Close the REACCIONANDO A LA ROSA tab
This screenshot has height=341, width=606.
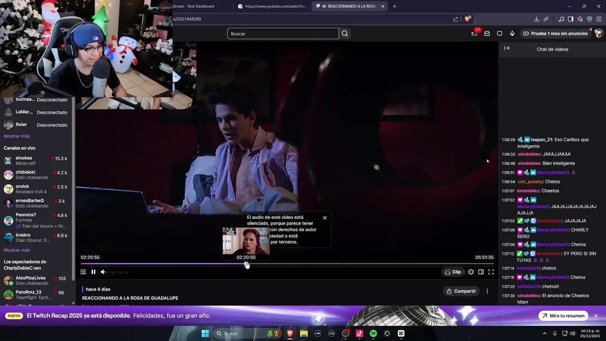click(383, 6)
